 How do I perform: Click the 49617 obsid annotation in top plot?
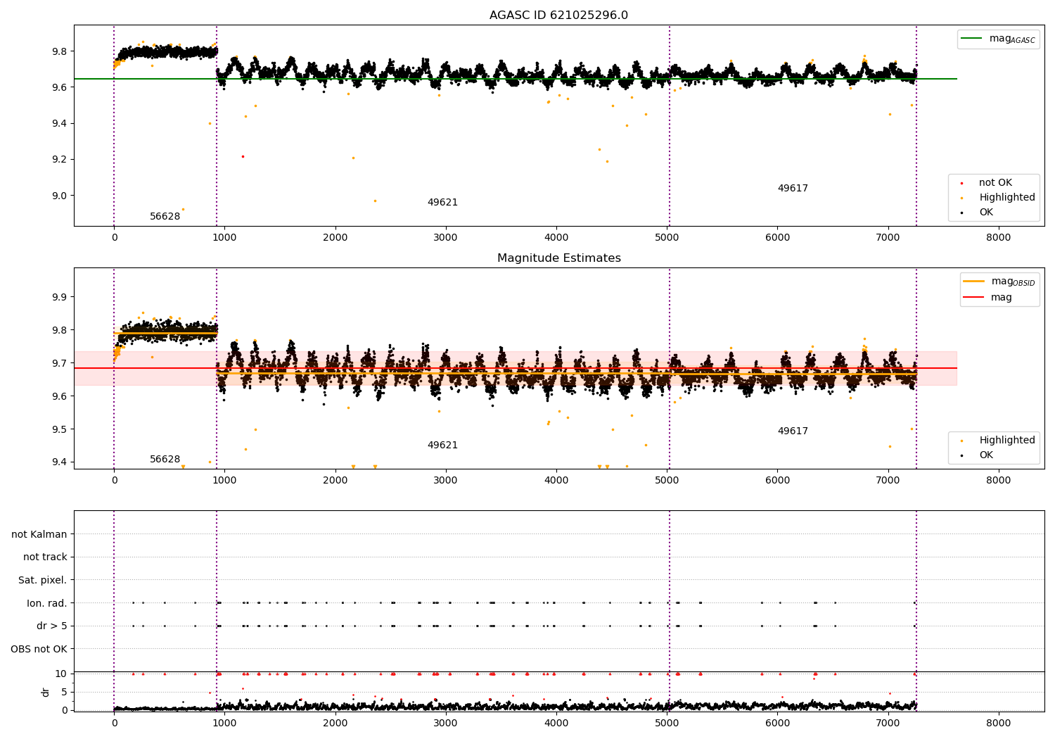(x=793, y=189)
